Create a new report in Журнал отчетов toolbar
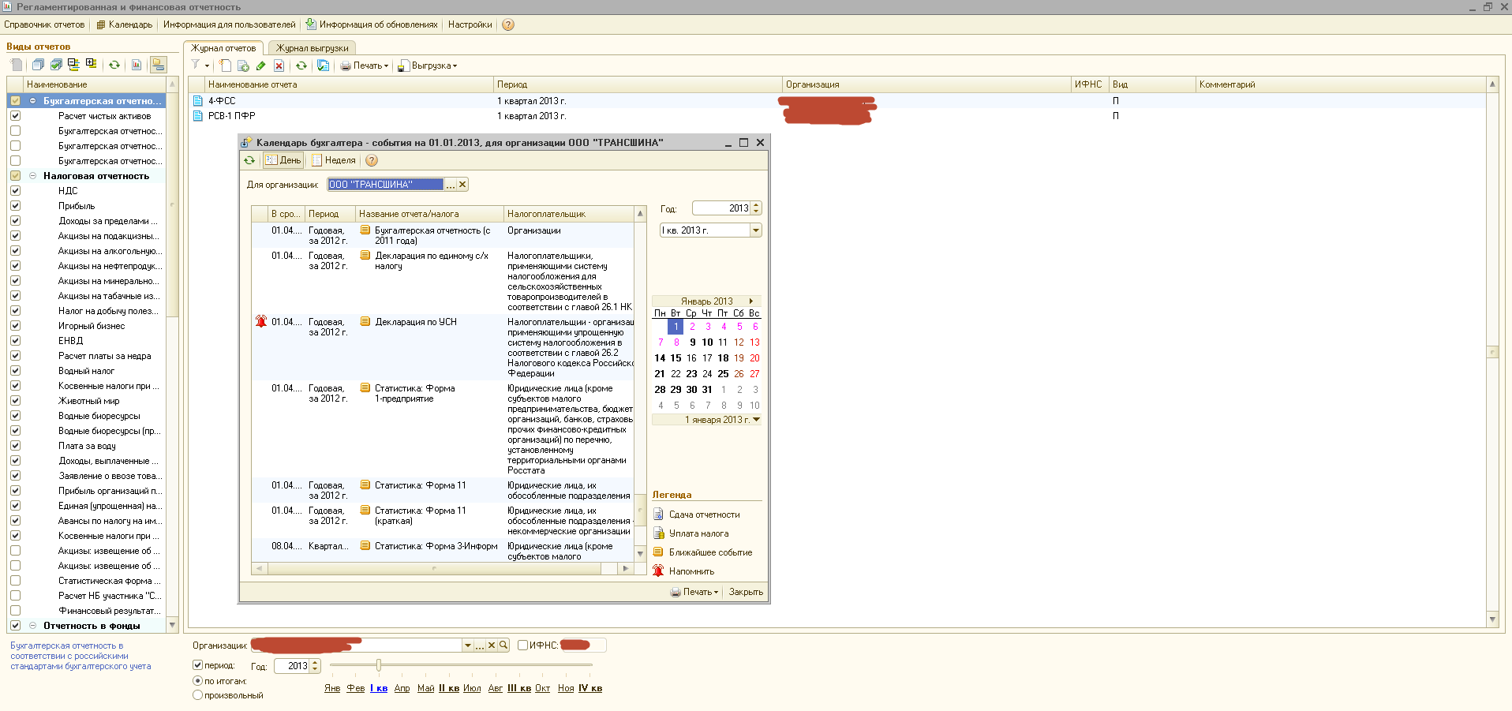This screenshot has width=1512, height=711. tap(226, 65)
